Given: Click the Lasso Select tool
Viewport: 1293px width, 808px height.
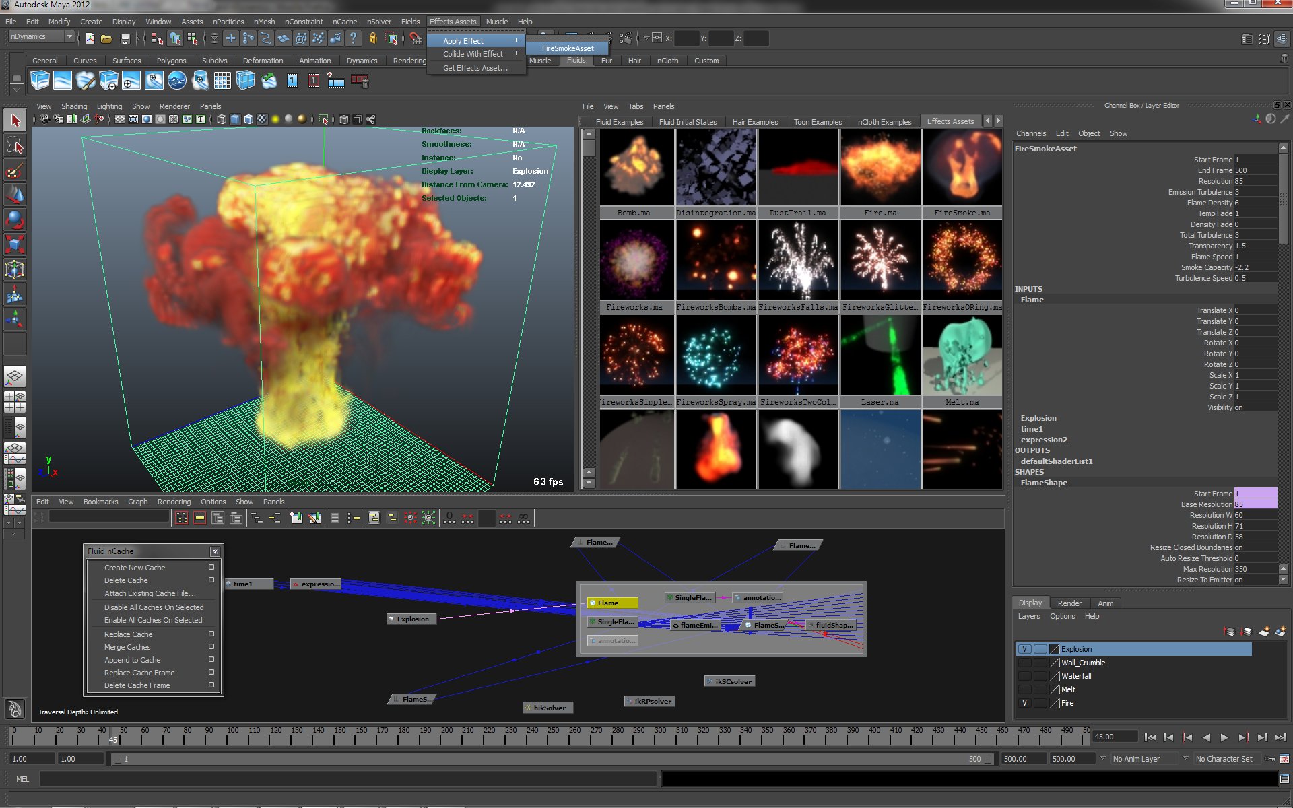Looking at the screenshot, I should tap(15, 145).
